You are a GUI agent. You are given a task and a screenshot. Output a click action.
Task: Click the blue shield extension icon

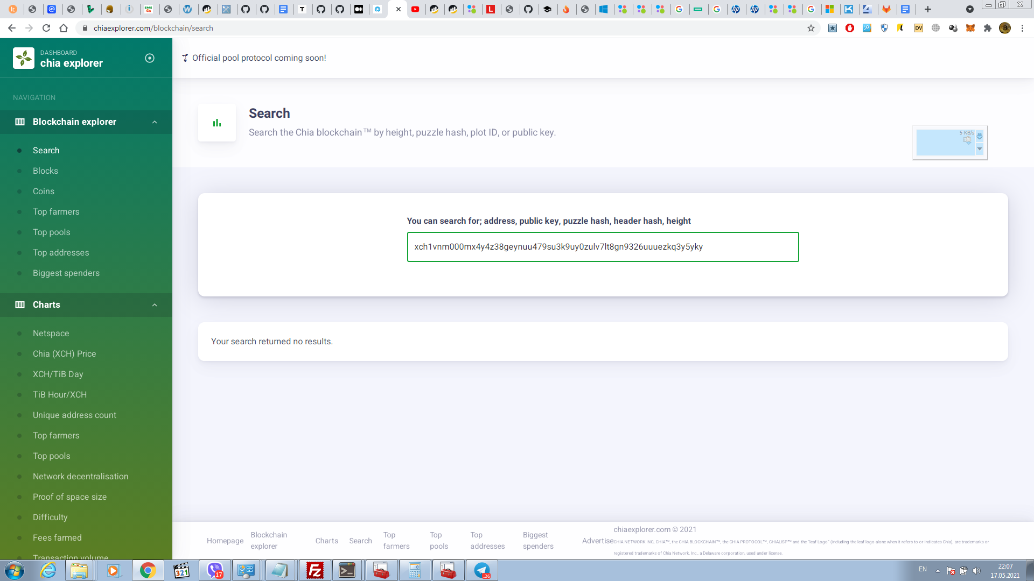coord(884,28)
